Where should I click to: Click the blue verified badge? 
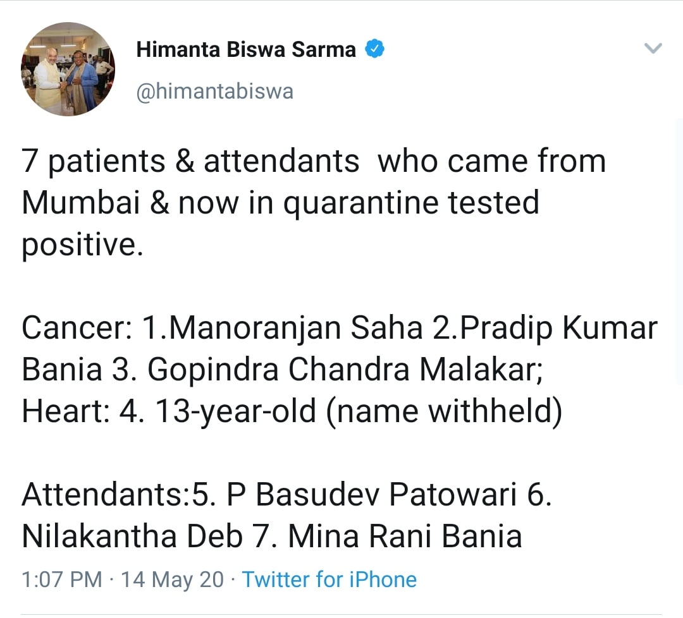point(374,49)
